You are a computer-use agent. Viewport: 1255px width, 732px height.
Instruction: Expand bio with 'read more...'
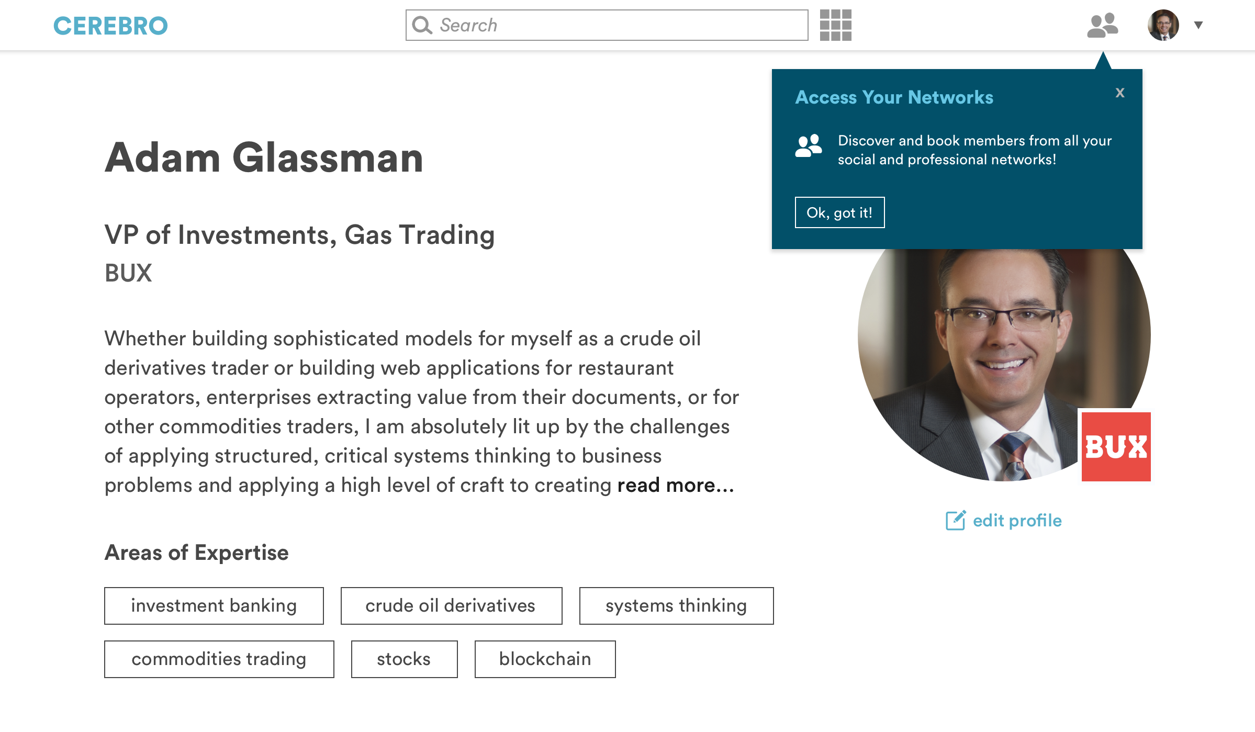click(675, 486)
